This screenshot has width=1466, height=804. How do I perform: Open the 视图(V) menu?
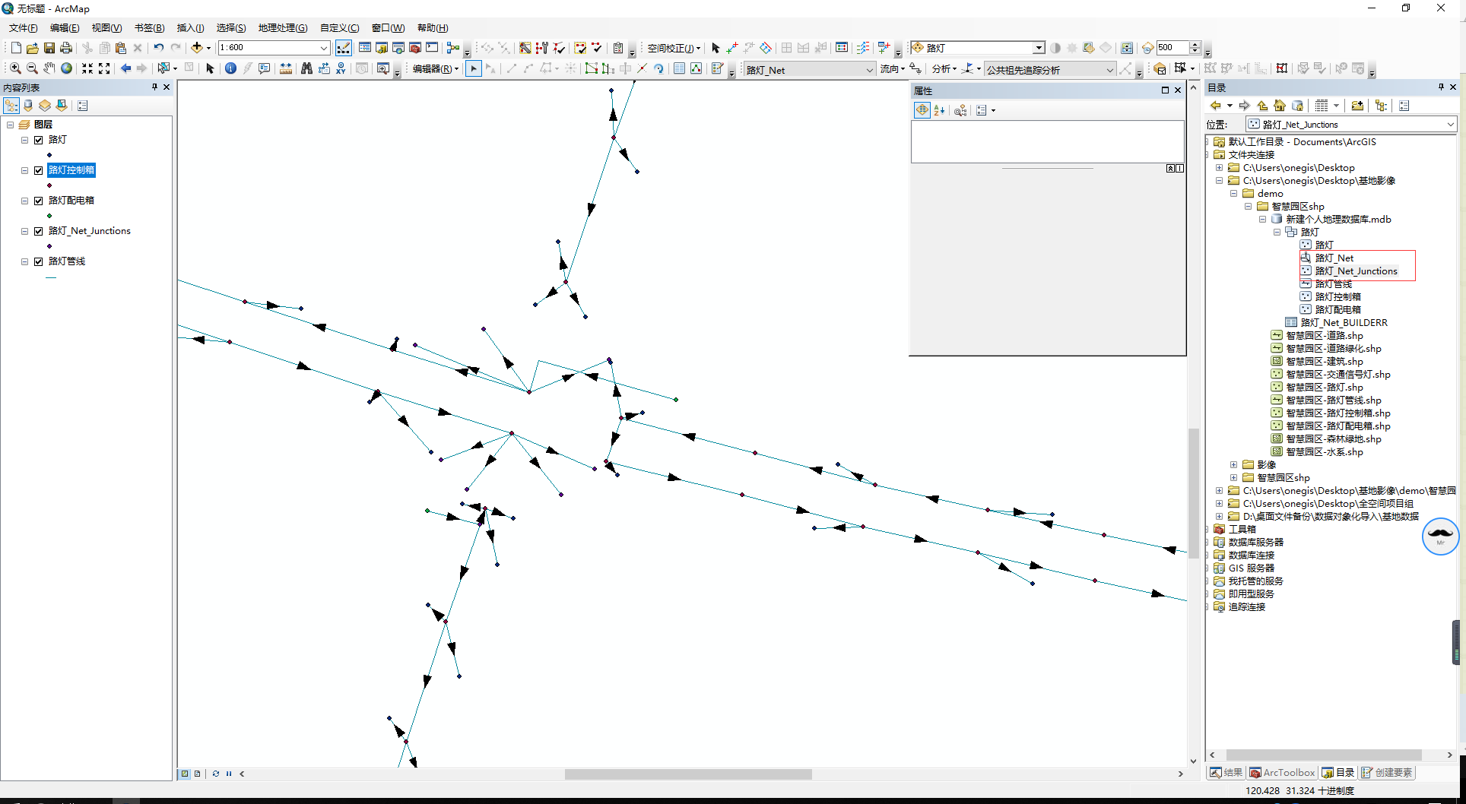click(x=106, y=28)
